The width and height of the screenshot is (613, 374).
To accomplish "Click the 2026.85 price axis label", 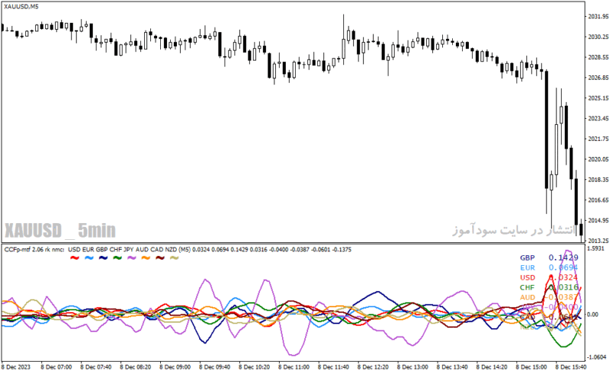I will 598,77.
